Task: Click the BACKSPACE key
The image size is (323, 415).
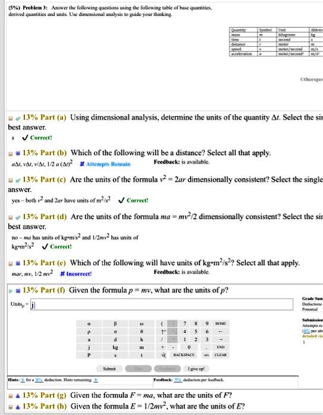Action: pyautogui.click(x=184, y=355)
